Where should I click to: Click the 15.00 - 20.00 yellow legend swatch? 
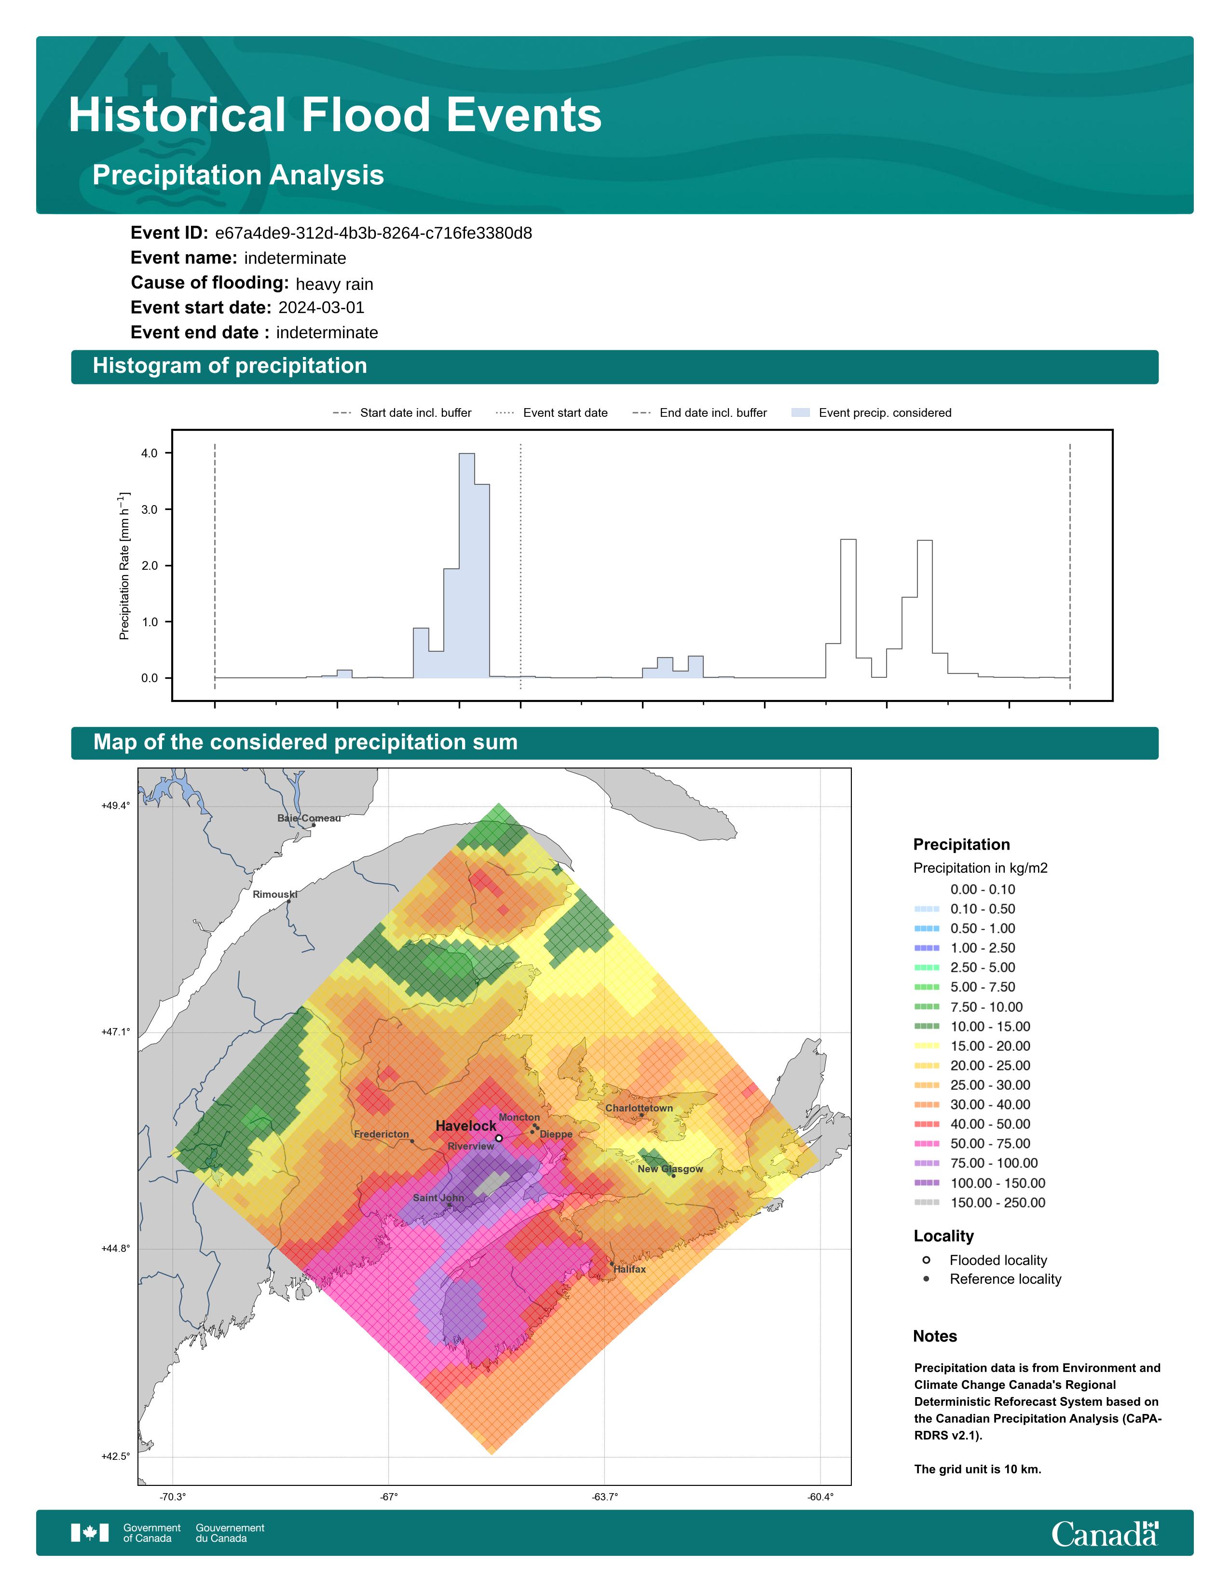pyautogui.click(x=926, y=1045)
